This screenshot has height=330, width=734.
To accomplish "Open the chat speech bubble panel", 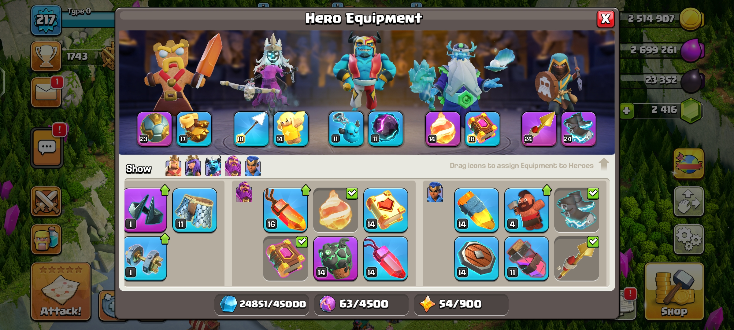I will pos(47,148).
